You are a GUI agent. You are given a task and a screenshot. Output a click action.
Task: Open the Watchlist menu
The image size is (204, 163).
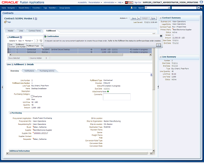[53, 8]
